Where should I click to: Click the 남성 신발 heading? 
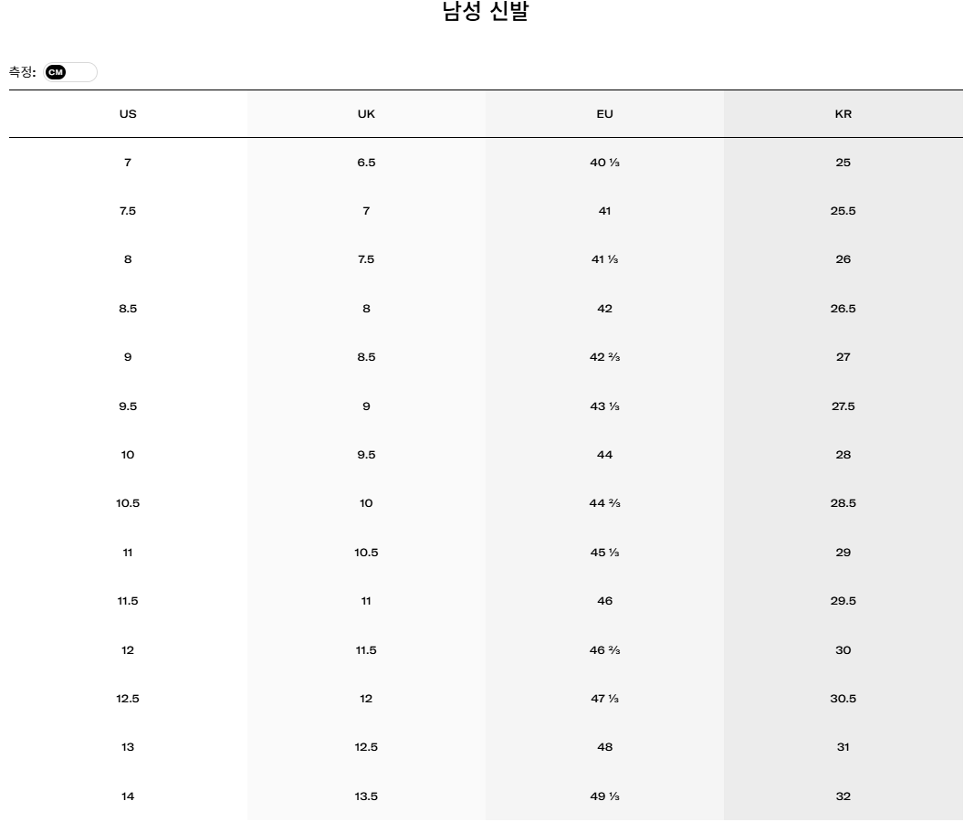(x=485, y=11)
